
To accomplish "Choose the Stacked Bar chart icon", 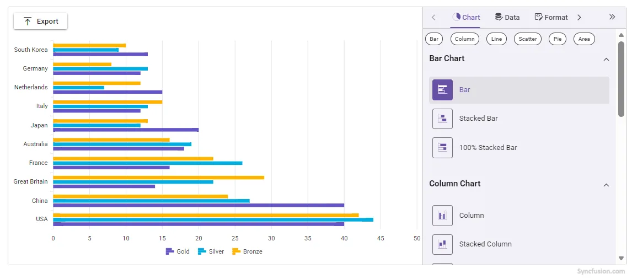I will coord(442,119).
